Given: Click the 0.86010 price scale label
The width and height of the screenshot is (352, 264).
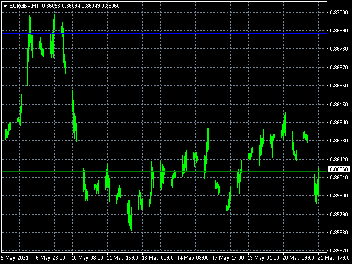Looking at the screenshot, I should (x=339, y=177).
